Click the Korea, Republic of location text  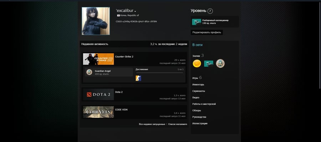point(129,16)
